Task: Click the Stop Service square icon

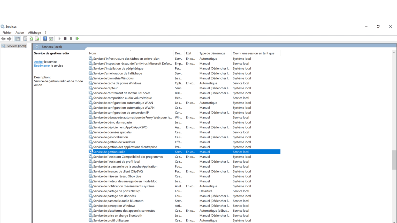Action: click(65, 39)
